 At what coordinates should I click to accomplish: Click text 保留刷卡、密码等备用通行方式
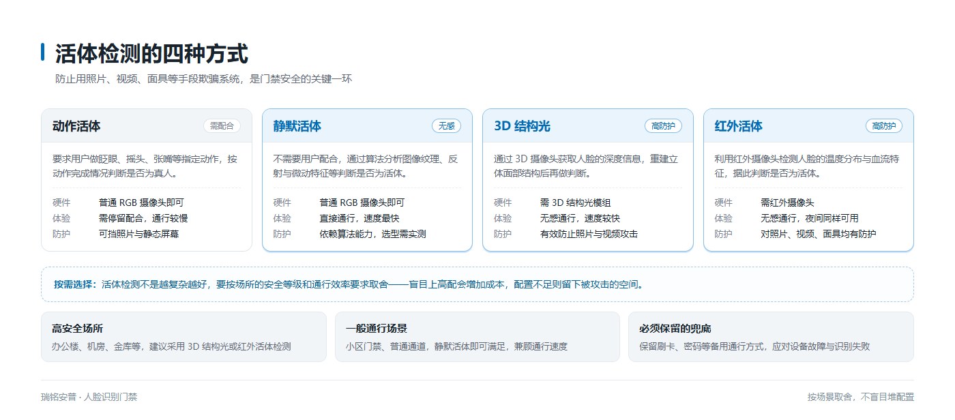click(x=754, y=346)
